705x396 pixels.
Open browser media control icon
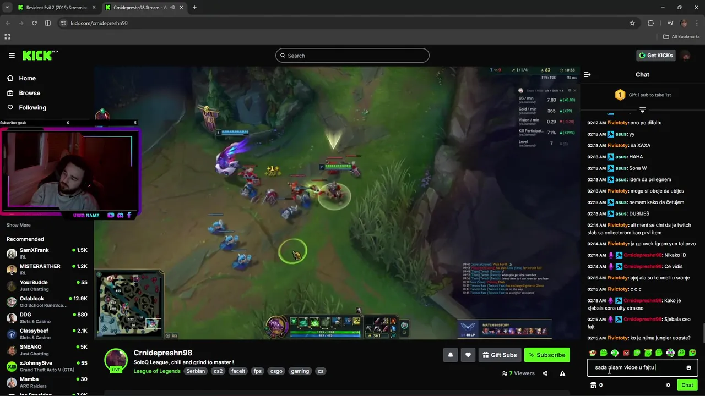point(670,23)
